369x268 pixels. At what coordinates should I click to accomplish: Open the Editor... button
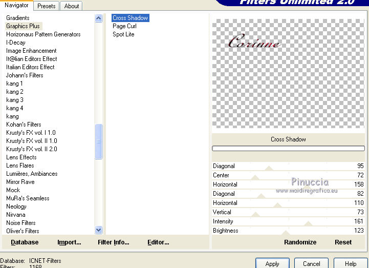pos(158,242)
